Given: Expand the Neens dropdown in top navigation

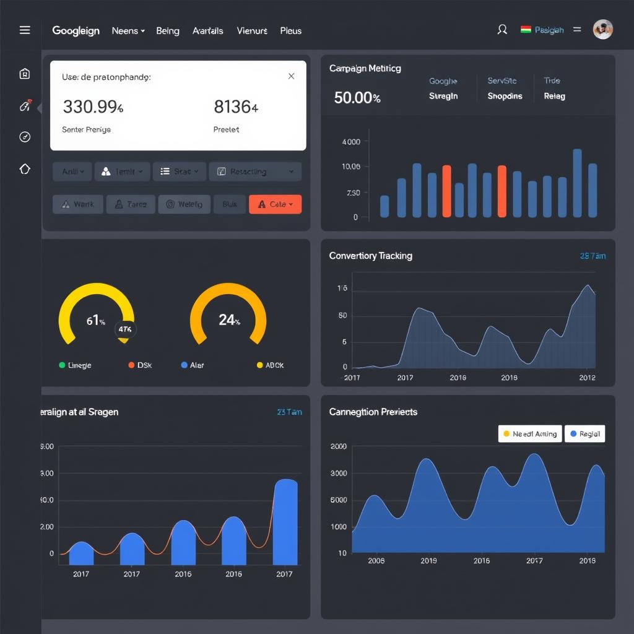Looking at the screenshot, I should (128, 30).
